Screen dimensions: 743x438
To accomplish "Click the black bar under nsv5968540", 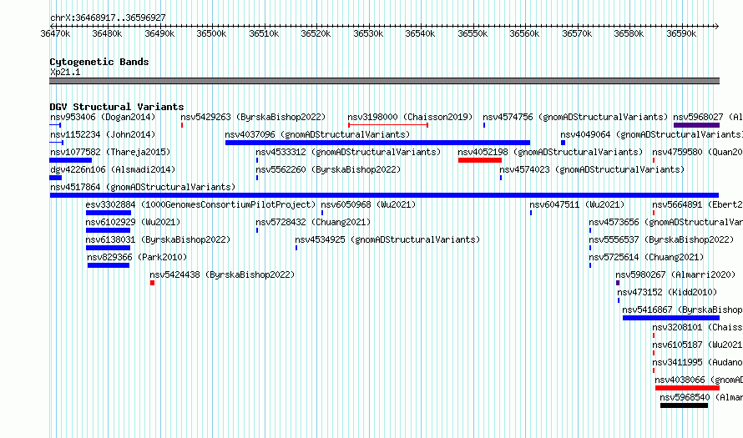I will [685, 405].
